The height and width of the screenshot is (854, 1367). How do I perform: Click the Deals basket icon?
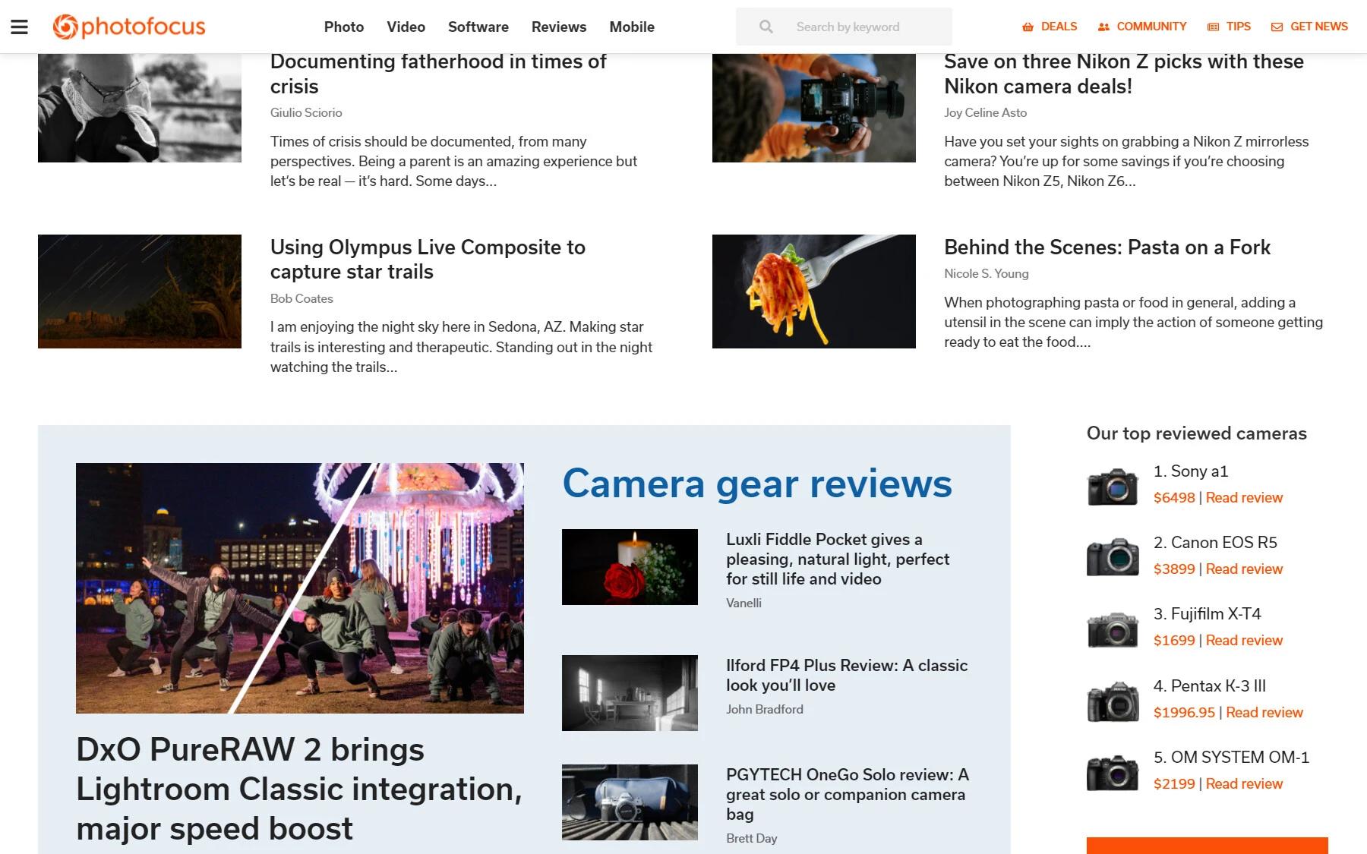point(1028,27)
